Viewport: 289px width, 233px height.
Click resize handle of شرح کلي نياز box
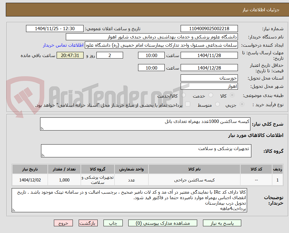click(42, 128)
